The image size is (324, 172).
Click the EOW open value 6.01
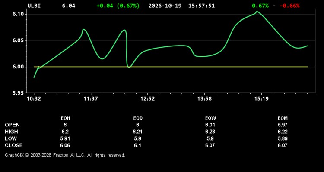click(210, 125)
